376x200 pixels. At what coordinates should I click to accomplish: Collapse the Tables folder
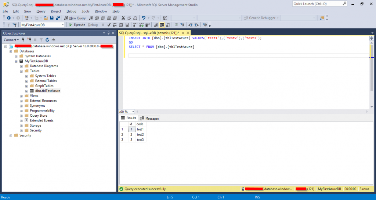click(21, 71)
